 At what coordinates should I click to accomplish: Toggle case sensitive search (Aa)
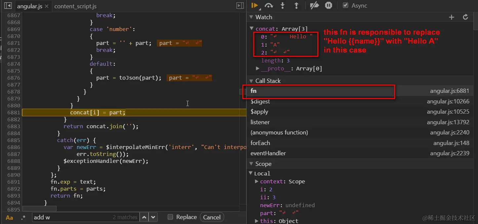(10, 217)
